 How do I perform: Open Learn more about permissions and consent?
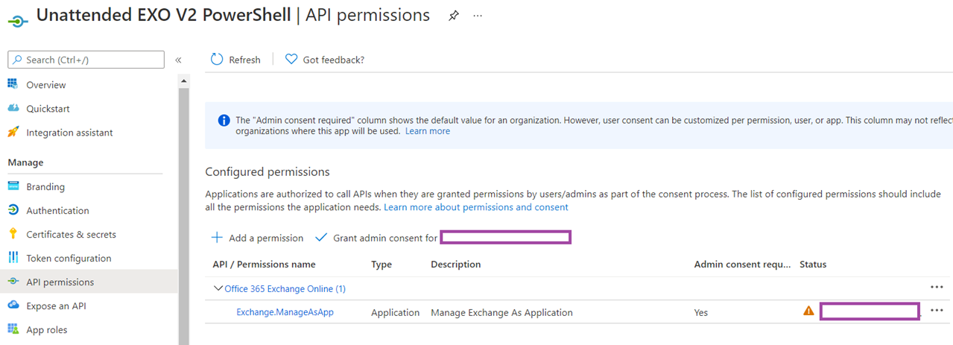[x=476, y=207]
